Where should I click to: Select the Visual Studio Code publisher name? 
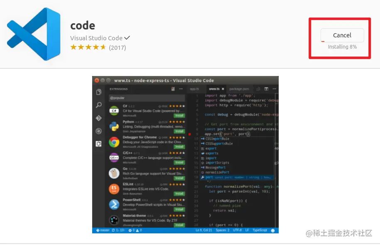pyautogui.click(x=96, y=38)
